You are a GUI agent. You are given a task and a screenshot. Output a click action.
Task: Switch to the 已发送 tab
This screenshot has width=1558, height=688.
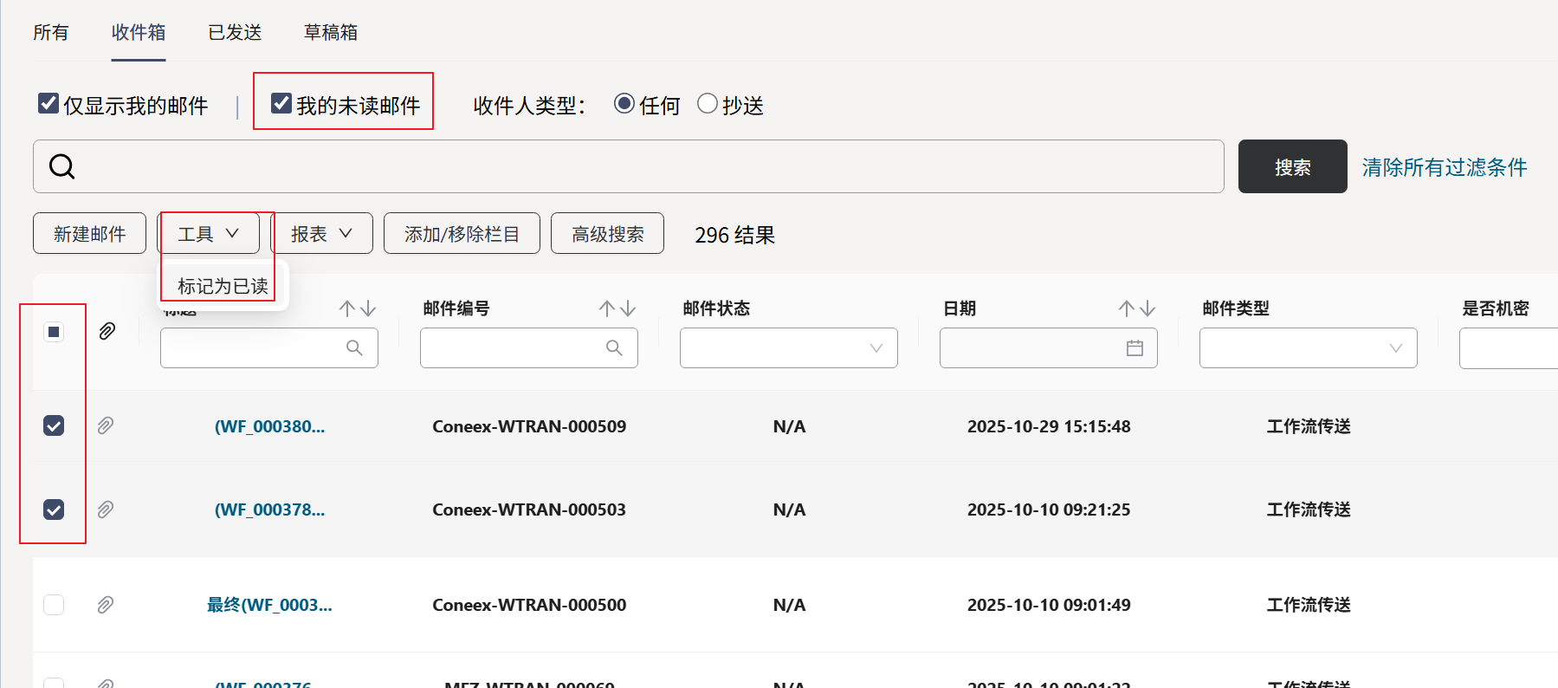[x=235, y=33]
